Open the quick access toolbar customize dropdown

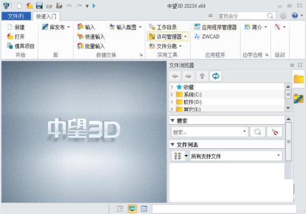point(87,6)
